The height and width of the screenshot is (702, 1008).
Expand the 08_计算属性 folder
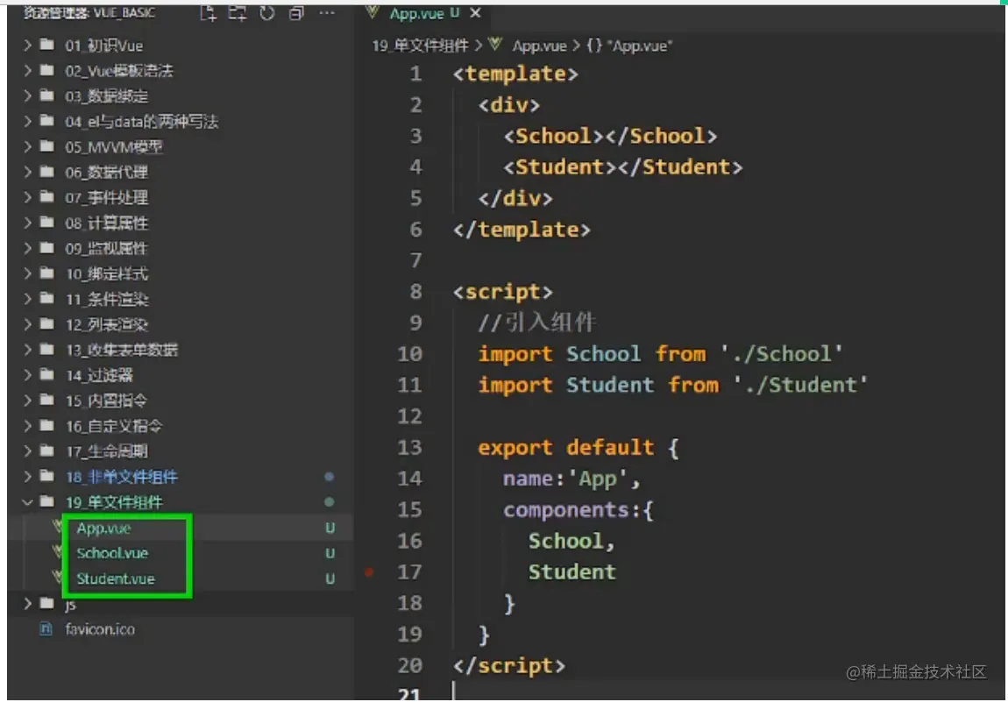[x=27, y=223]
